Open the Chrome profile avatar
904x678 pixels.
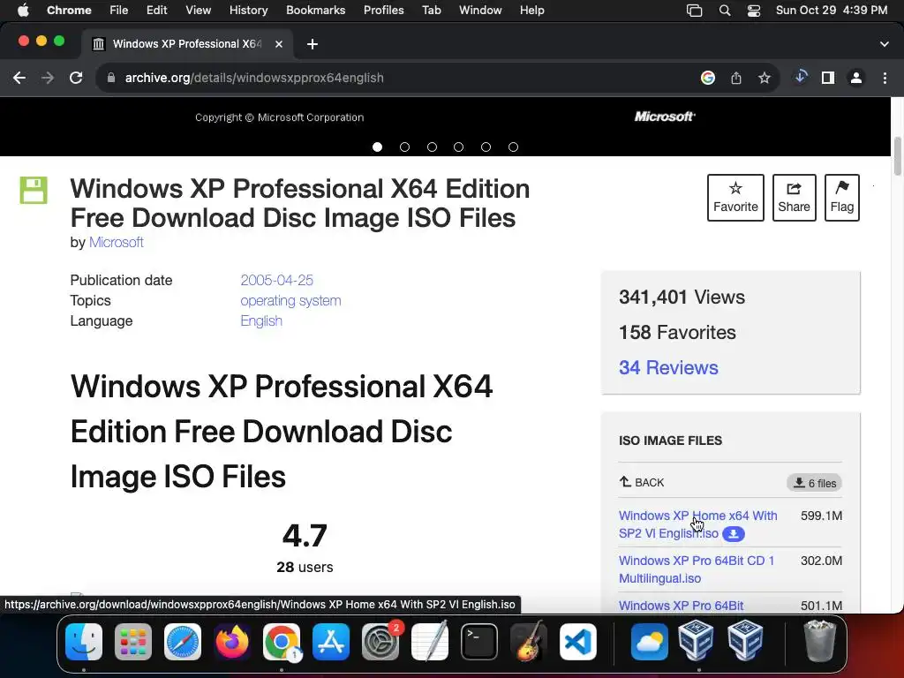[x=856, y=78]
